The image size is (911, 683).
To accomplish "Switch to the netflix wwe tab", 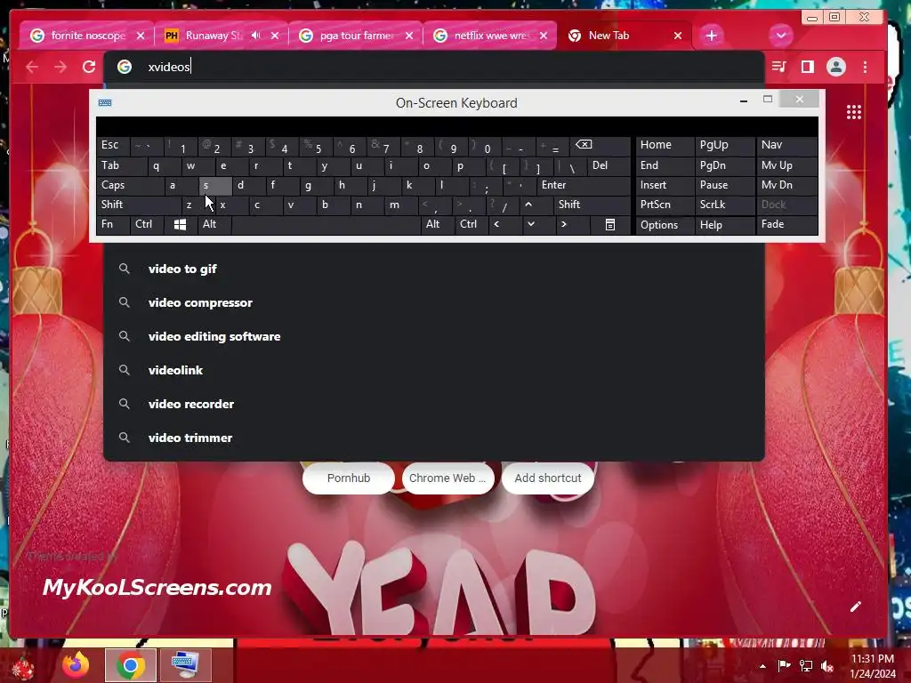I will click(x=489, y=36).
